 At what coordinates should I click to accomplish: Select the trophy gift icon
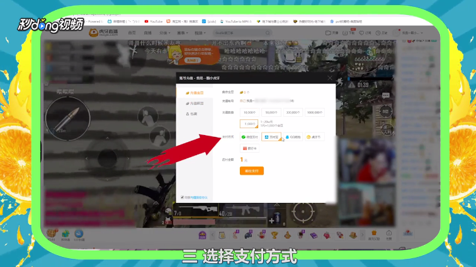(x=275, y=235)
